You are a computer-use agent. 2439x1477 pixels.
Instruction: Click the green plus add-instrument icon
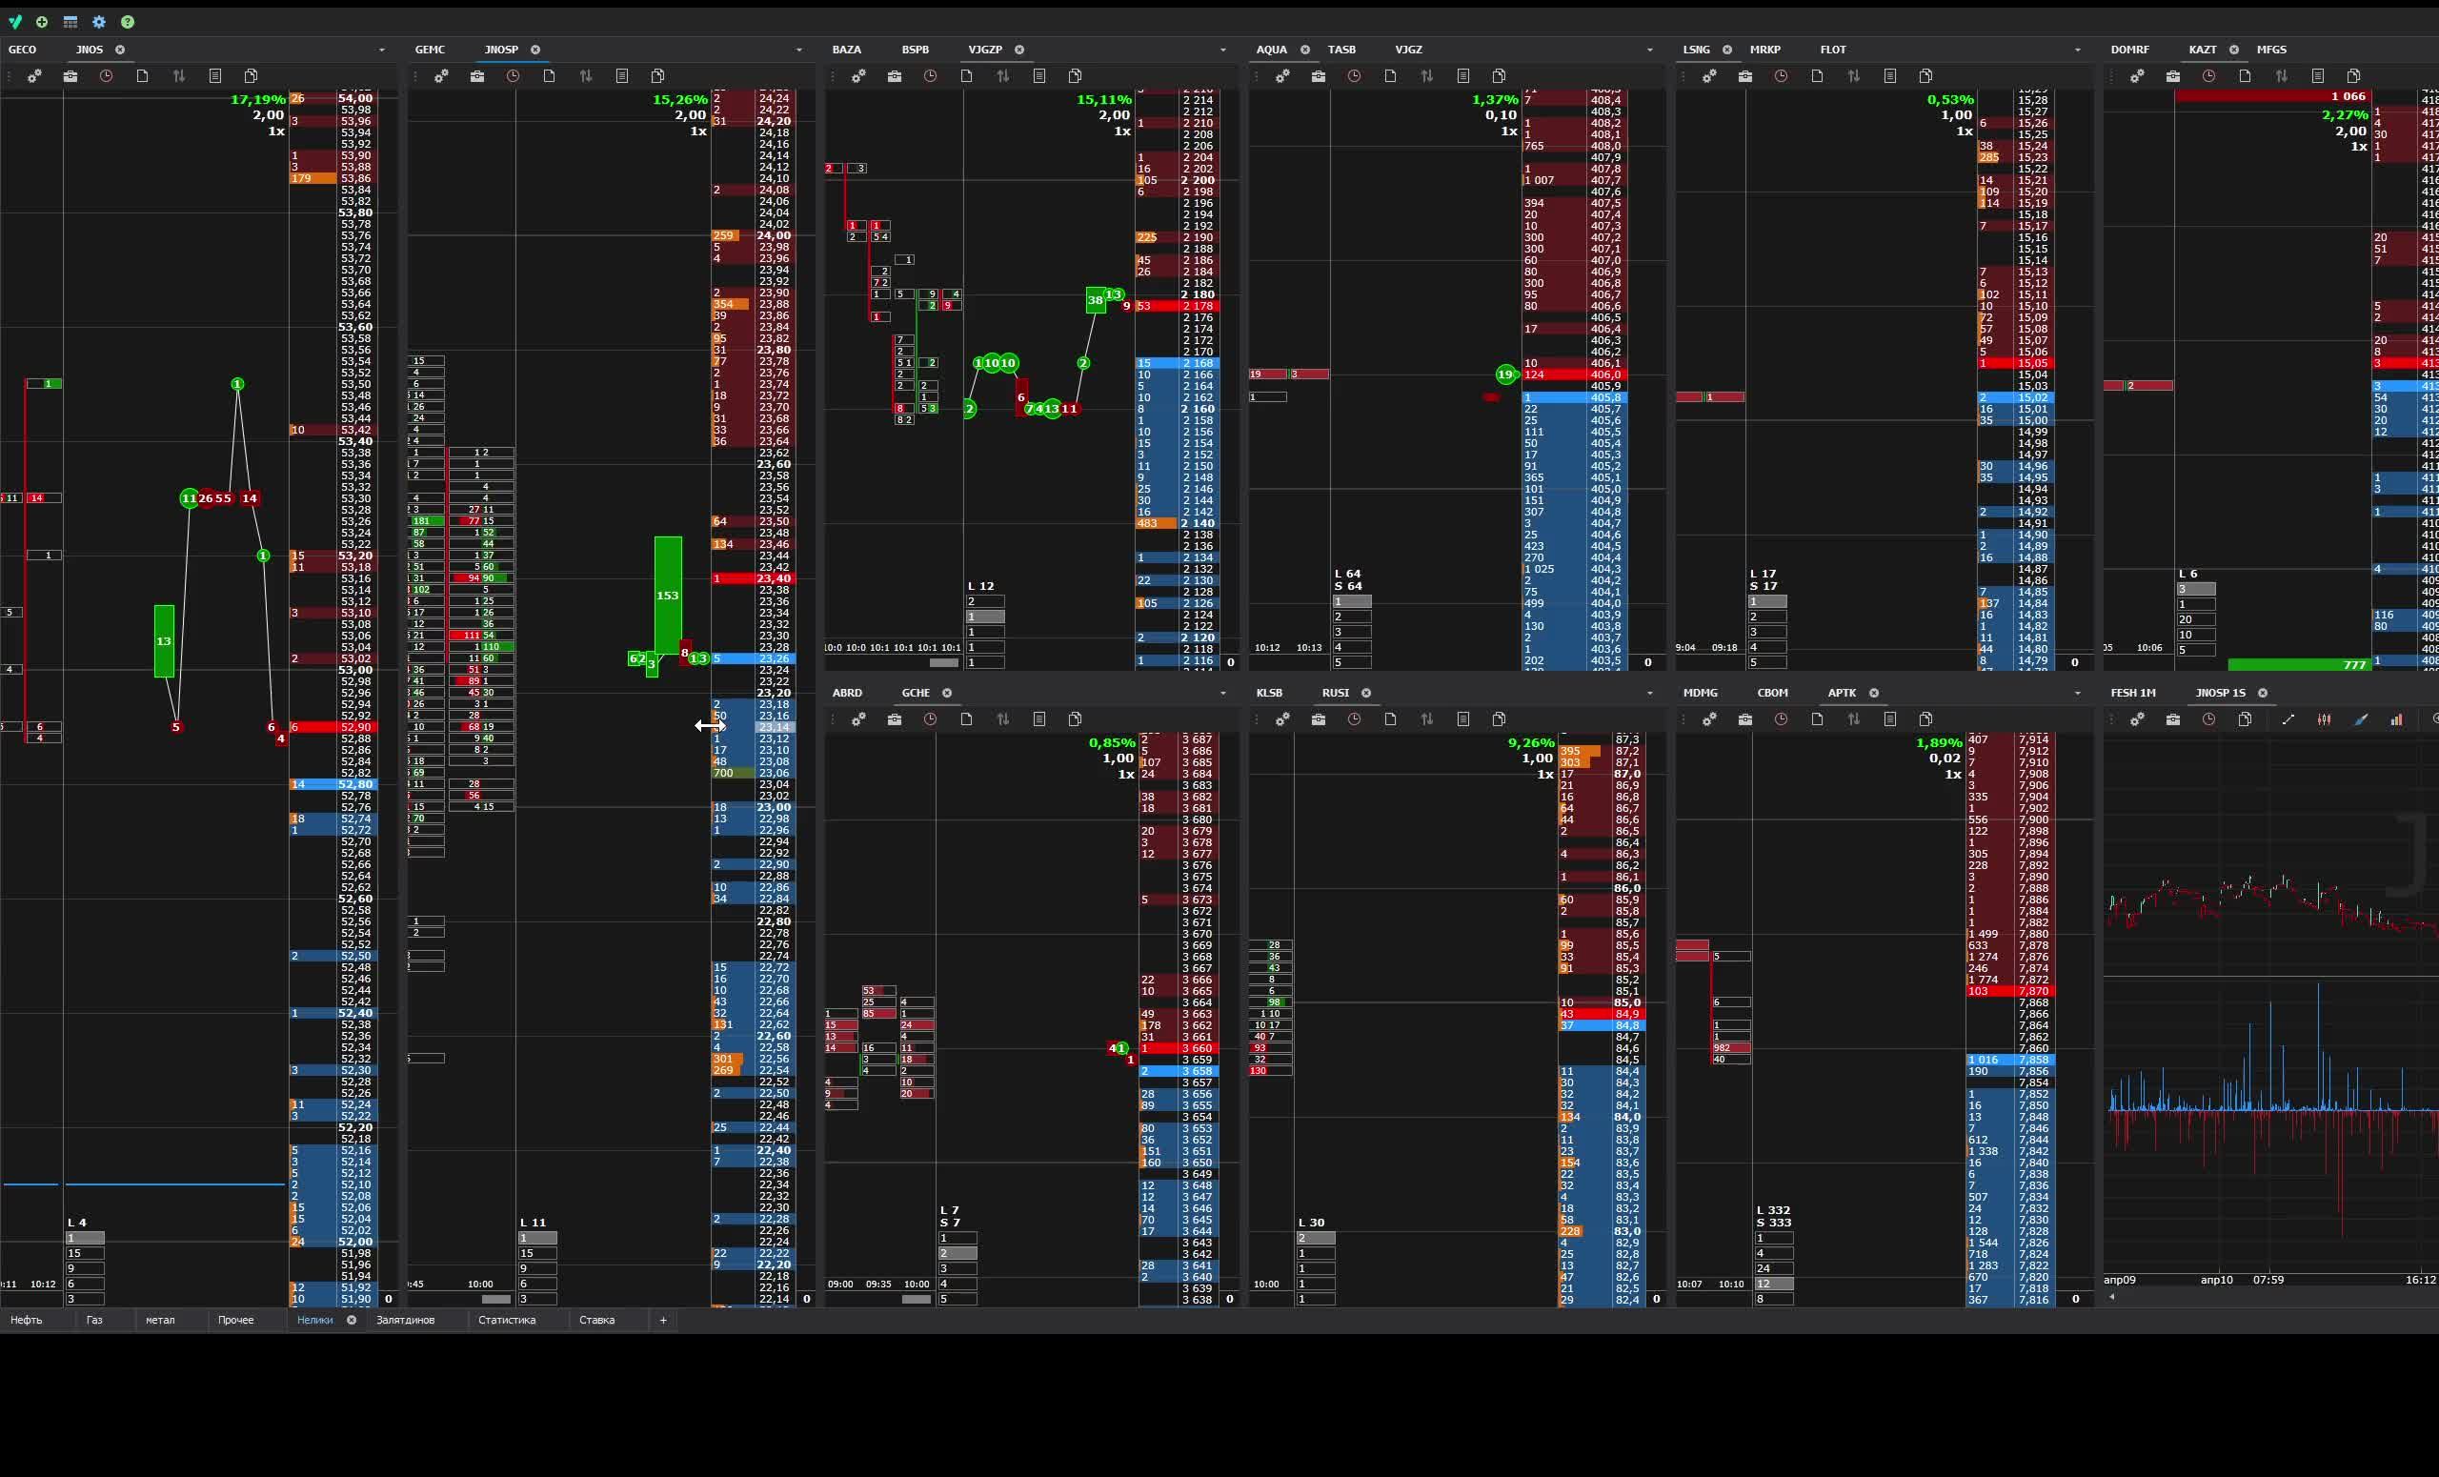pyautogui.click(x=42, y=22)
